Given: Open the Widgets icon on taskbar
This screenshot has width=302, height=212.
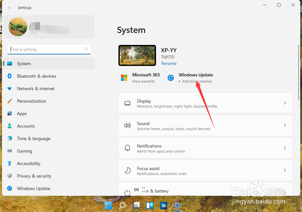Looking at the screenshot, I should (150, 206).
